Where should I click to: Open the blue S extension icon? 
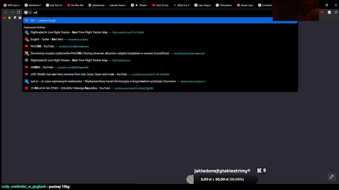point(329,12)
